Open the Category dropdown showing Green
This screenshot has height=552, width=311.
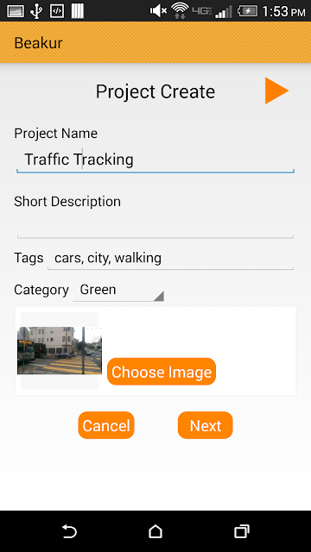pyautogui.click(x=118, y=291)
